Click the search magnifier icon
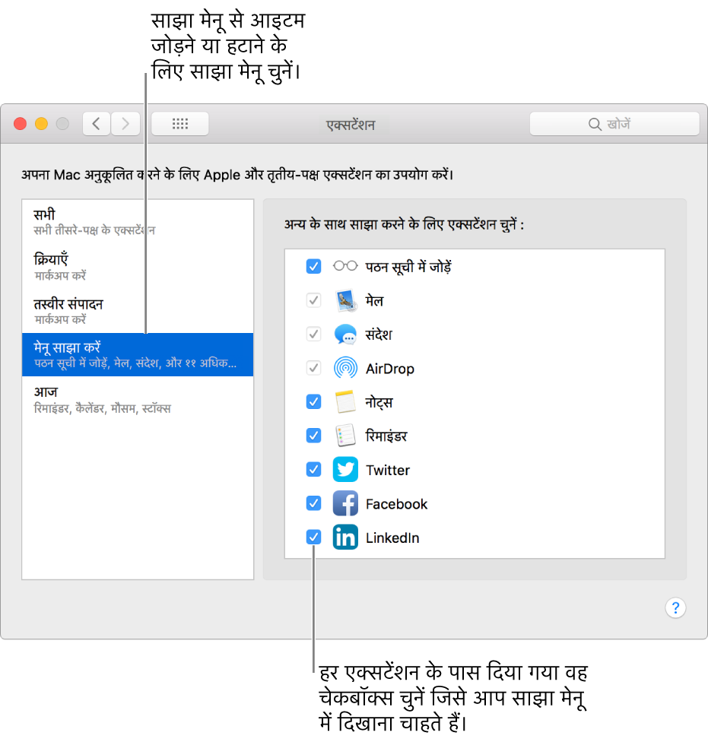The width and height of the screenshot is (708, 742). coord(595,125)
